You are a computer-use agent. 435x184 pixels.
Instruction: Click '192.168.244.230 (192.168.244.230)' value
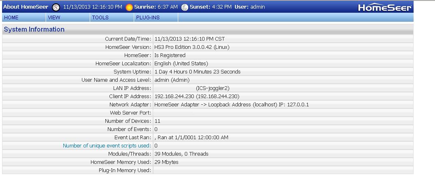point(197,96)
